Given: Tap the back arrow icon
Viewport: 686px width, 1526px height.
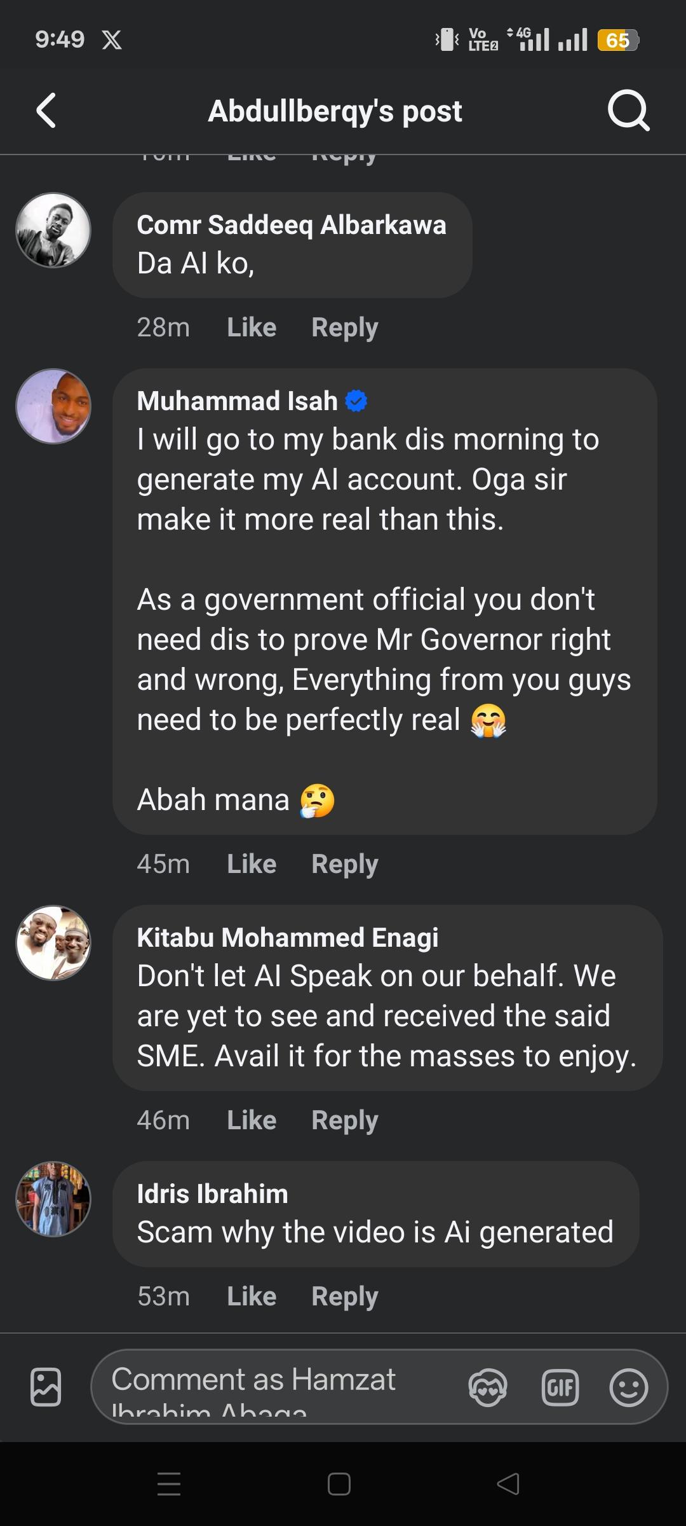Looking at the screenshot, I should coord(46,111).
